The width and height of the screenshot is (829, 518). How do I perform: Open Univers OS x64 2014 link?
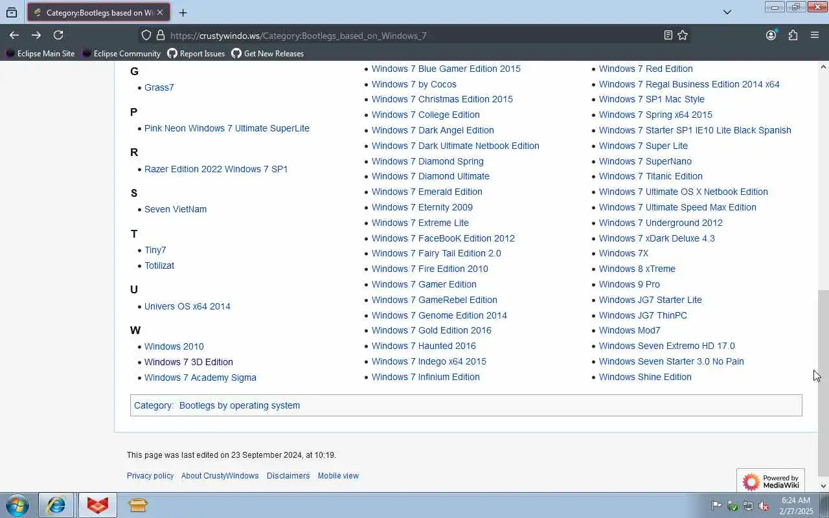point(187,306)
